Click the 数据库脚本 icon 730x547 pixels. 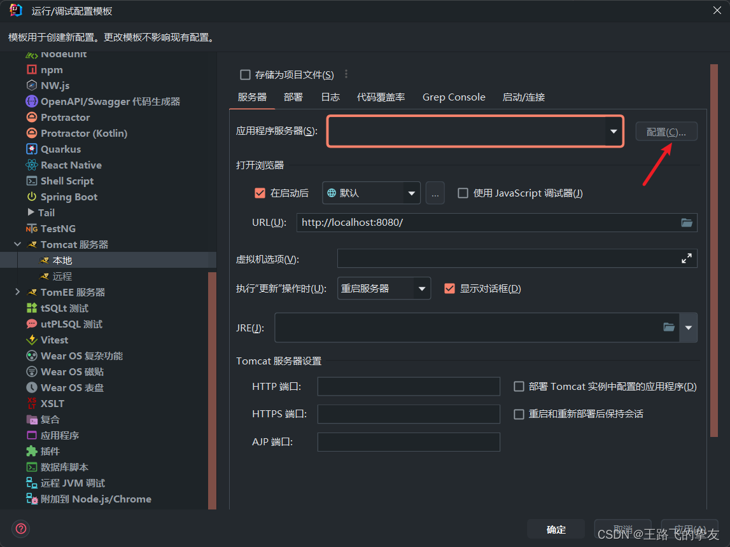point(32,467)
